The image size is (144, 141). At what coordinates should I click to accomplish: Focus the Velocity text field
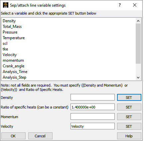pyautogui.click(x=92, y=126)
